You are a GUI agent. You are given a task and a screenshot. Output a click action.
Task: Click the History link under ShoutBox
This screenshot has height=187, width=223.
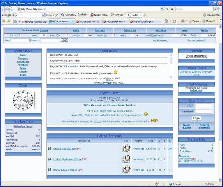point(110,80)
